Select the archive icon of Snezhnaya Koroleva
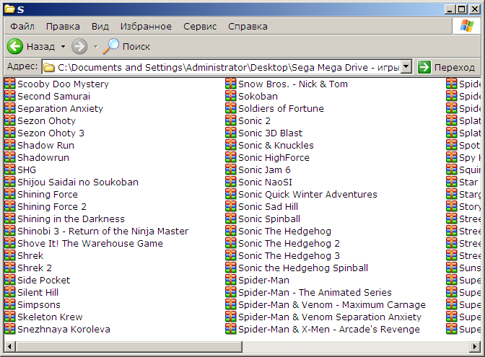Viewport: 485px width, 357px height. (x=10, y=329)
